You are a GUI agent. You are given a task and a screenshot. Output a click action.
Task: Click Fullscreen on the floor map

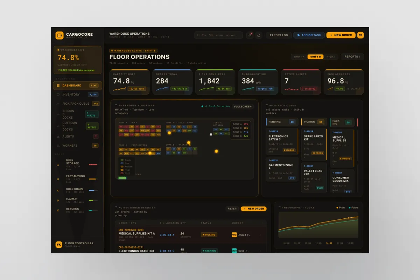pos(243,106)
